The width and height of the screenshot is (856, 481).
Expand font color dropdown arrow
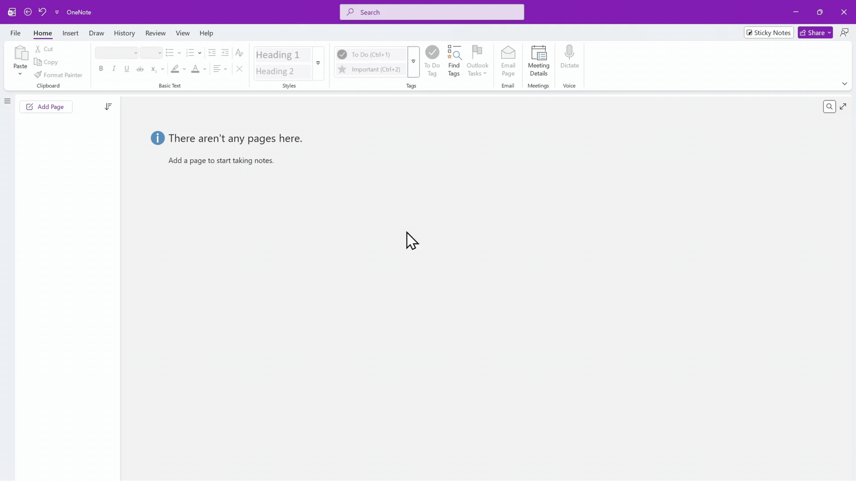pyautogui.click(x=205, y=69)
